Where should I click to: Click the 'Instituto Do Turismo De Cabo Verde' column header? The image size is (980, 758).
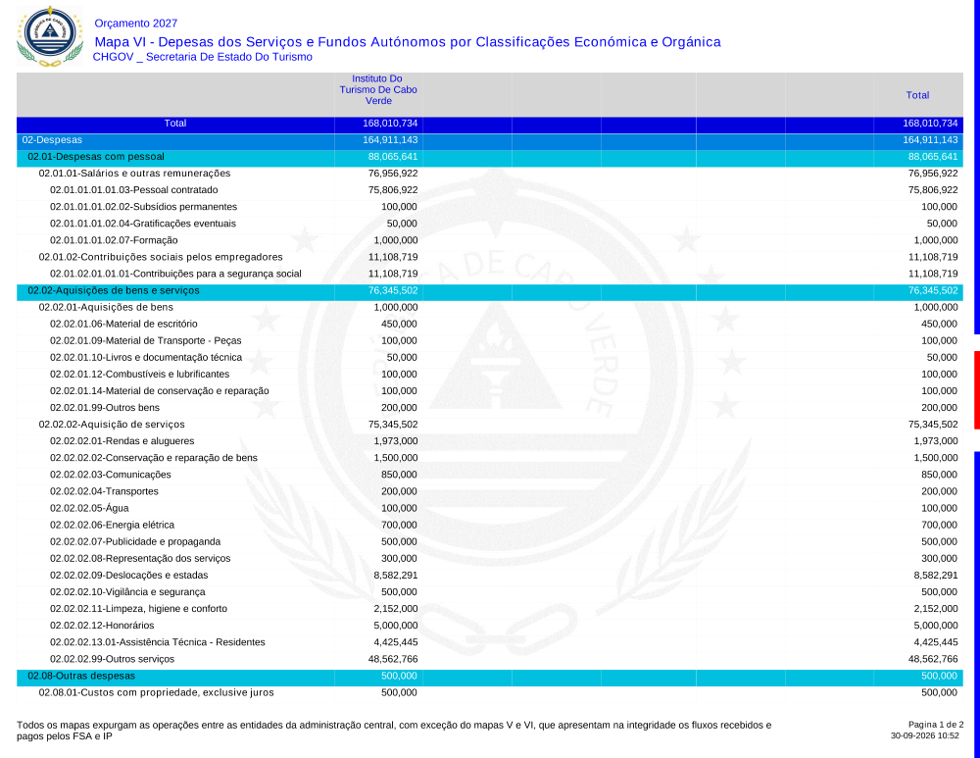pos(378,89)
